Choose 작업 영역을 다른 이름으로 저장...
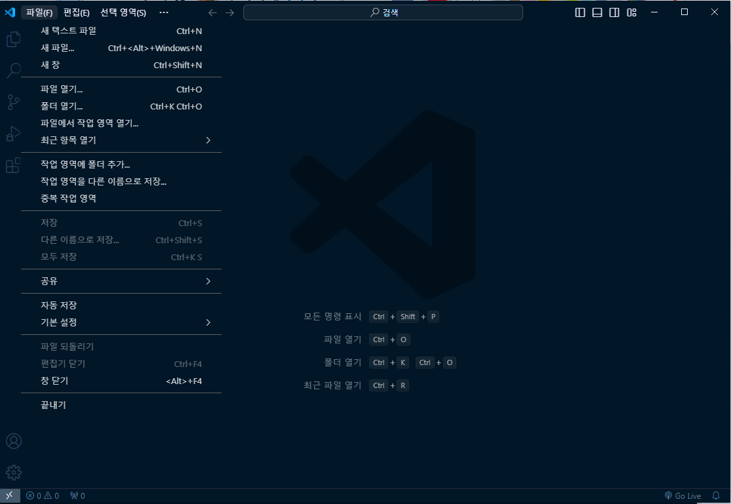Viewport: 731px width, 504px height. pos(121,182)
